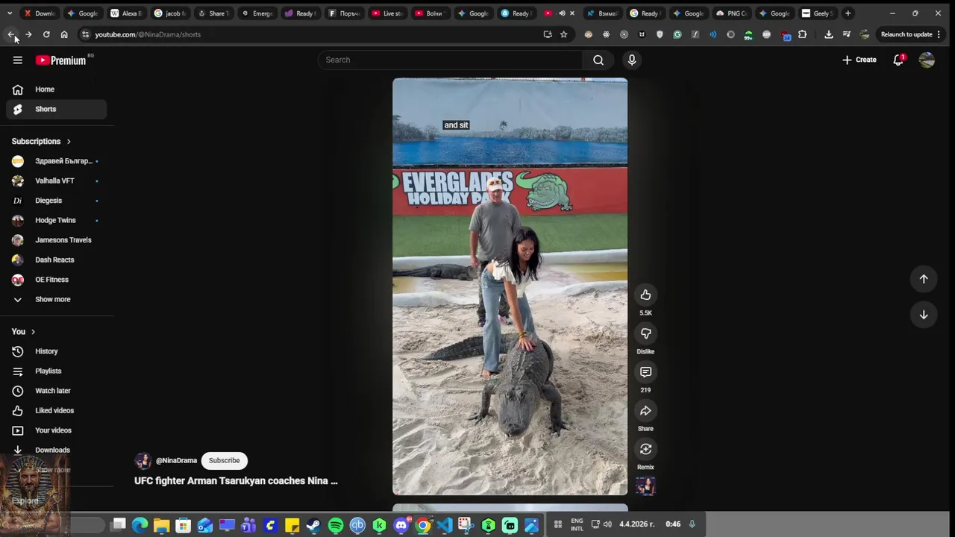This screenshot has width=955, height=537.
Task: Open Spotify from the taskbar
Action: pos(336,525)
